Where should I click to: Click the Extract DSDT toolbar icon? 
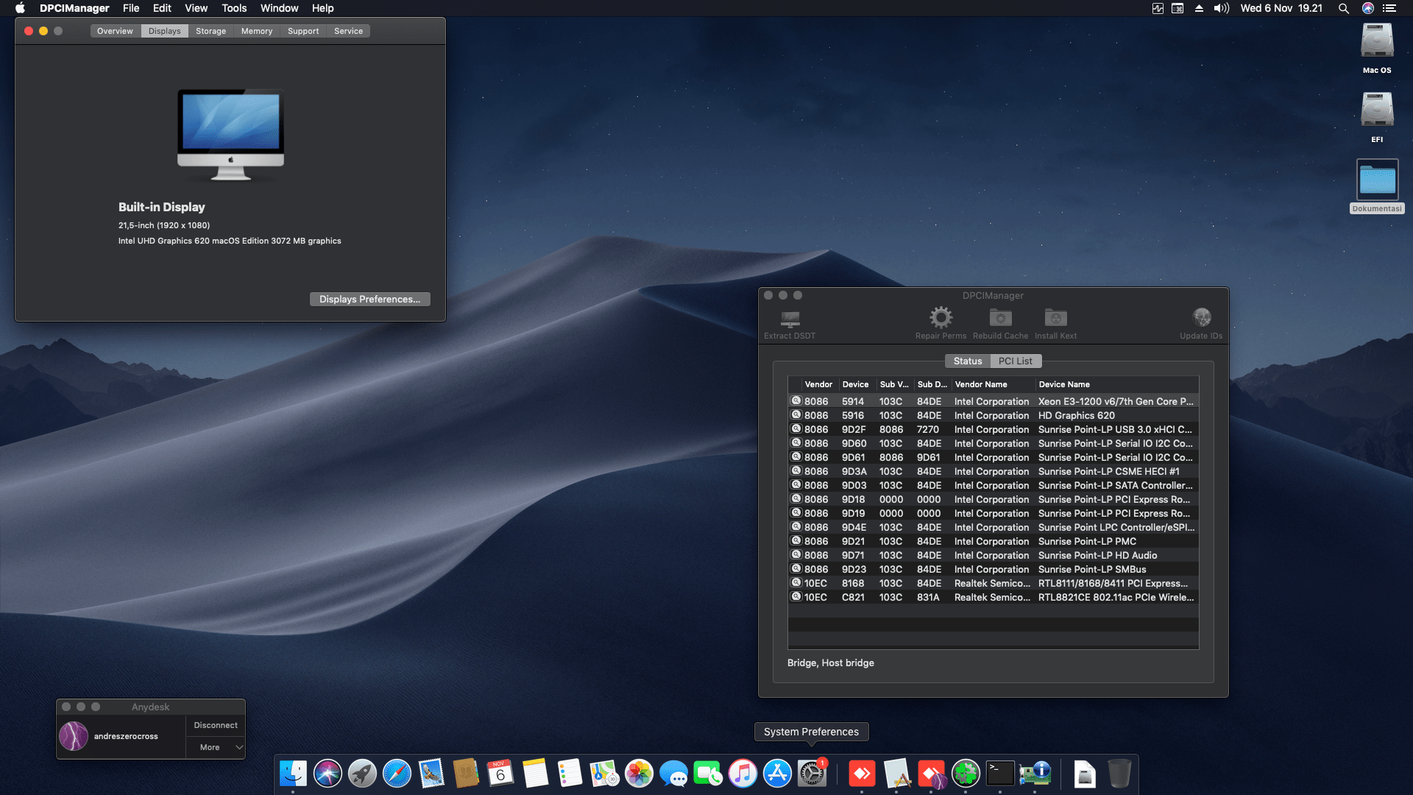click(x=789, y=322)
